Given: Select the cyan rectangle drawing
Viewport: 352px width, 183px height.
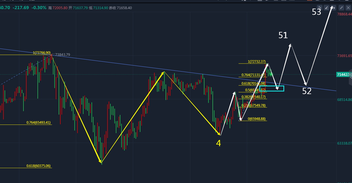Looking at the screenshot, I should (x=272, y=88).
